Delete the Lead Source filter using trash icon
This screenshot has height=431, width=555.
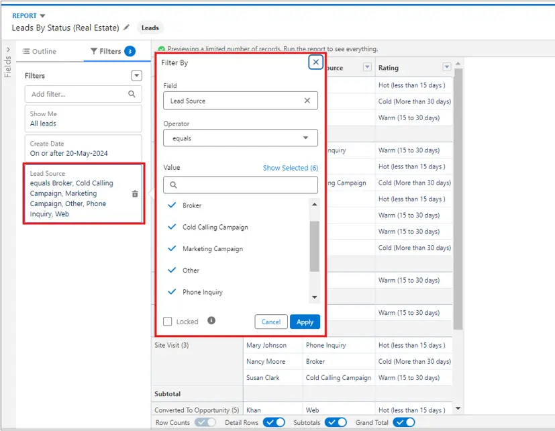tap(135, 194)
